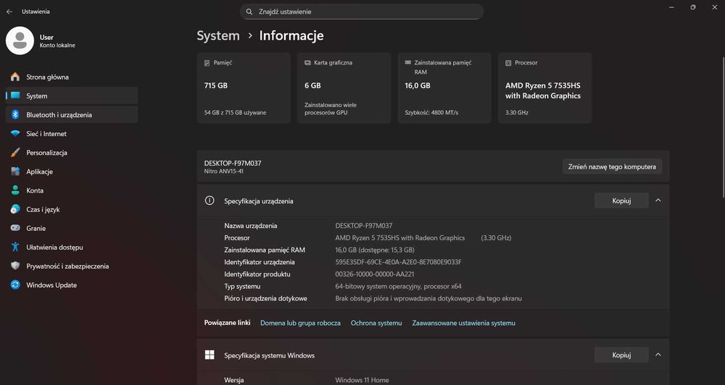
Task: Go to Personalizacja settings
Action: point(72,153)
